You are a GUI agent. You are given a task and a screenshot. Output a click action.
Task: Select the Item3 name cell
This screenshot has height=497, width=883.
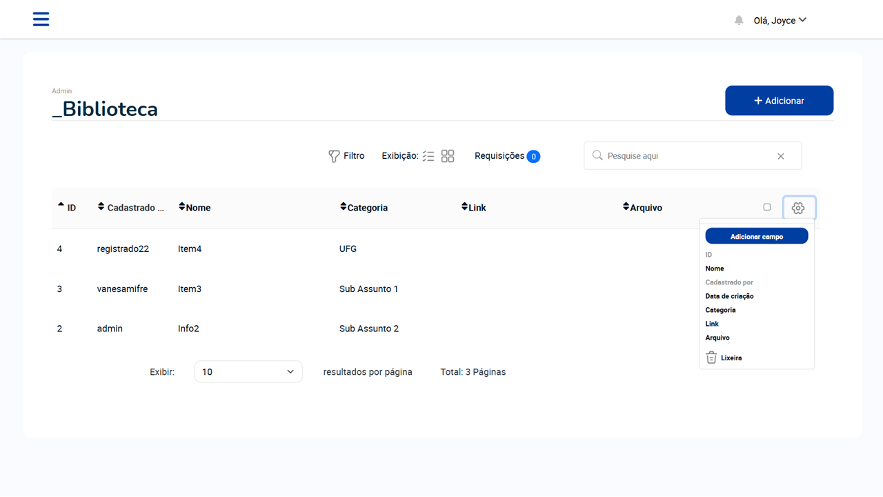[190, 289]
